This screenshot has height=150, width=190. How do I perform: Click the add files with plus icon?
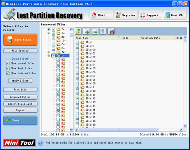coord(86,31)
